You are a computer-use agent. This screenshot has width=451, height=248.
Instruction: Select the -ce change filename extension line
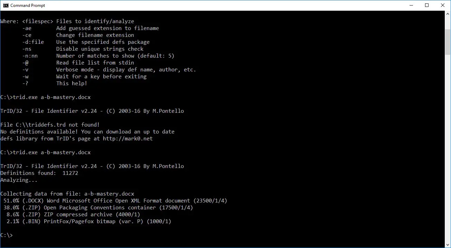click(78, 35)
